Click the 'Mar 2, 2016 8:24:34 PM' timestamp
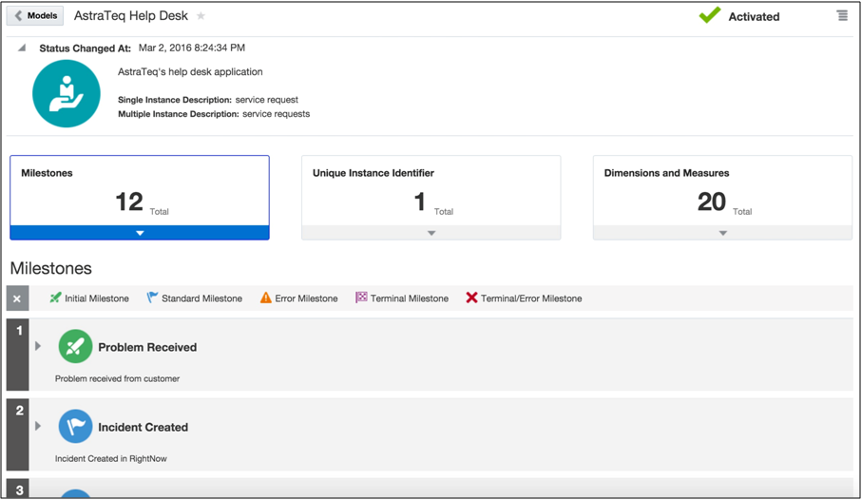Screen dimensions: 862x500 (x=192, y=48)
